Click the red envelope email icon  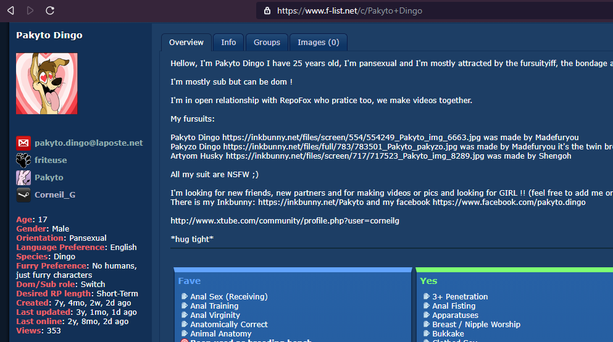pyautogui.click(x=23, y=143)
